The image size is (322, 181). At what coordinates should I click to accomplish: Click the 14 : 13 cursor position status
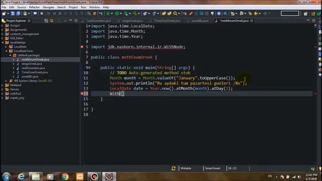pyautogui.click(x=232, y=168)
